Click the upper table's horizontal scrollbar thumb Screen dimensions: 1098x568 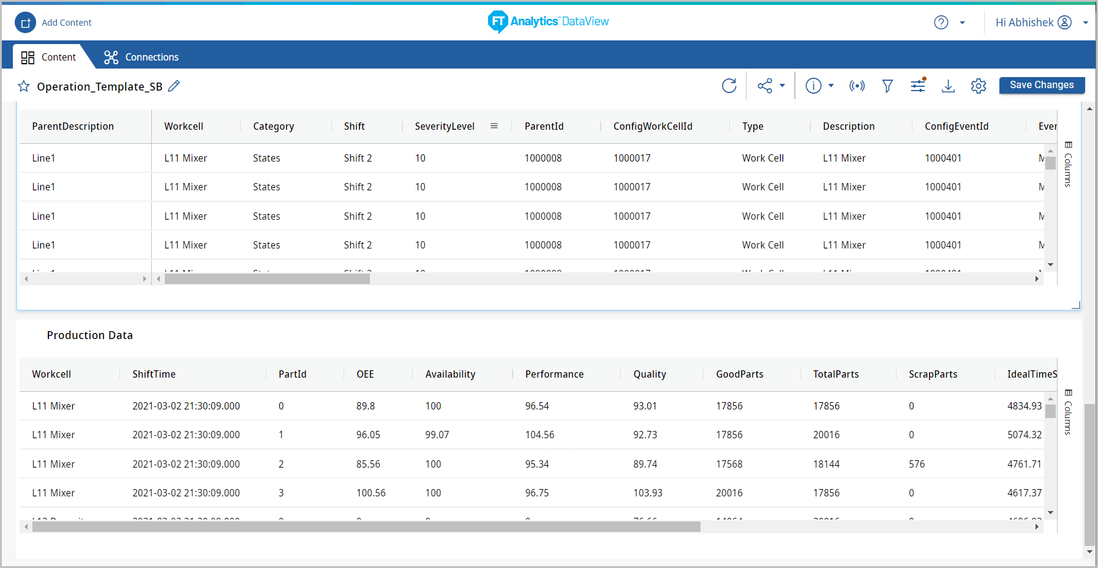point(267,279)
